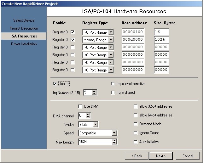This screenshot has height=163, width=203.
Task: Click Base Address field showing 00000100
Action: (133, 32)
